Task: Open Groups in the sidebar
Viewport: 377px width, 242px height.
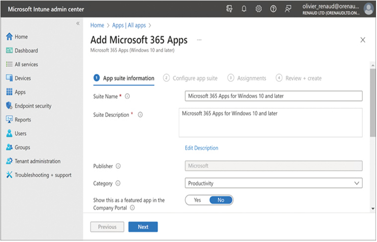Action: pyautogui.click(x=22, y=147)
